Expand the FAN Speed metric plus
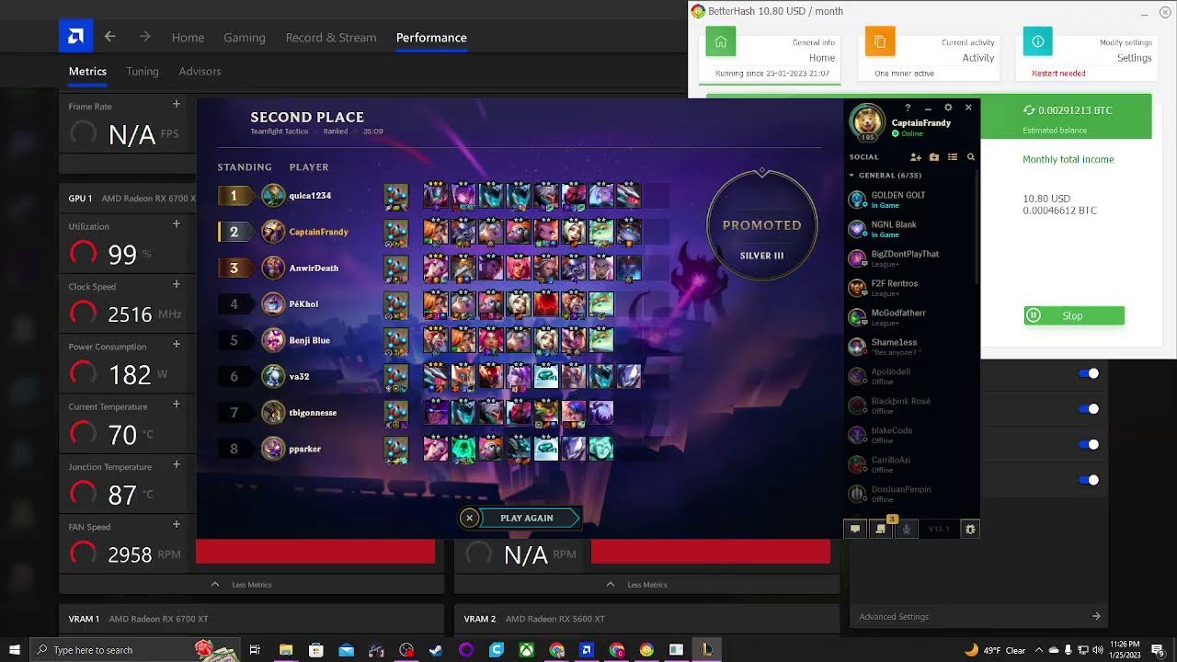Image resolution: width=1177 pixels, height=662 pixels. (x=177, y=525)
